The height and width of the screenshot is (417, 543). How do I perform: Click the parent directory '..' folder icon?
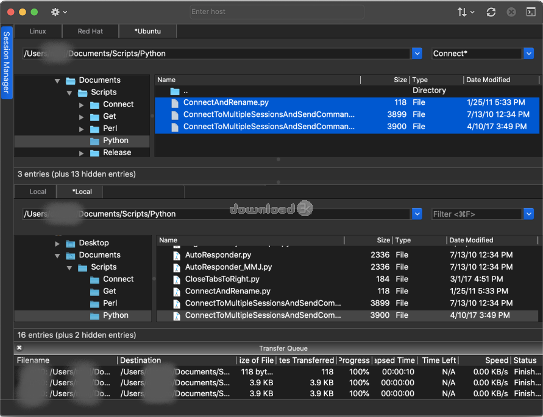tap(175, 91)
